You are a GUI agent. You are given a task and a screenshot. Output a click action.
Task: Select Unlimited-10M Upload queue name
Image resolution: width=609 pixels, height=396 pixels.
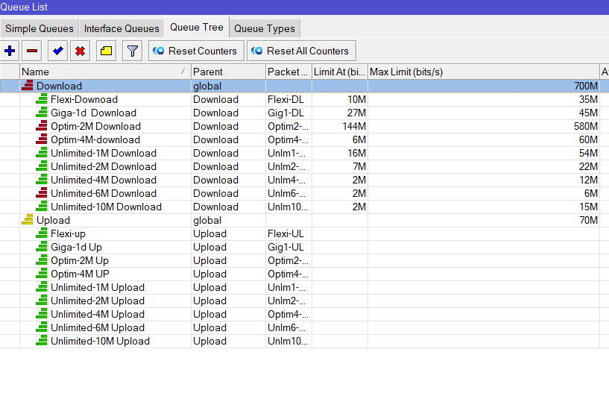click(x=100, y=341)
